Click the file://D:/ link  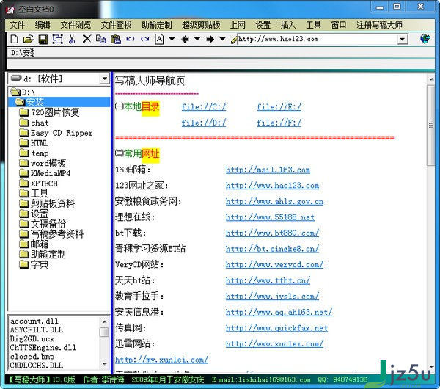pyautogui.click(x=203, y=123)
